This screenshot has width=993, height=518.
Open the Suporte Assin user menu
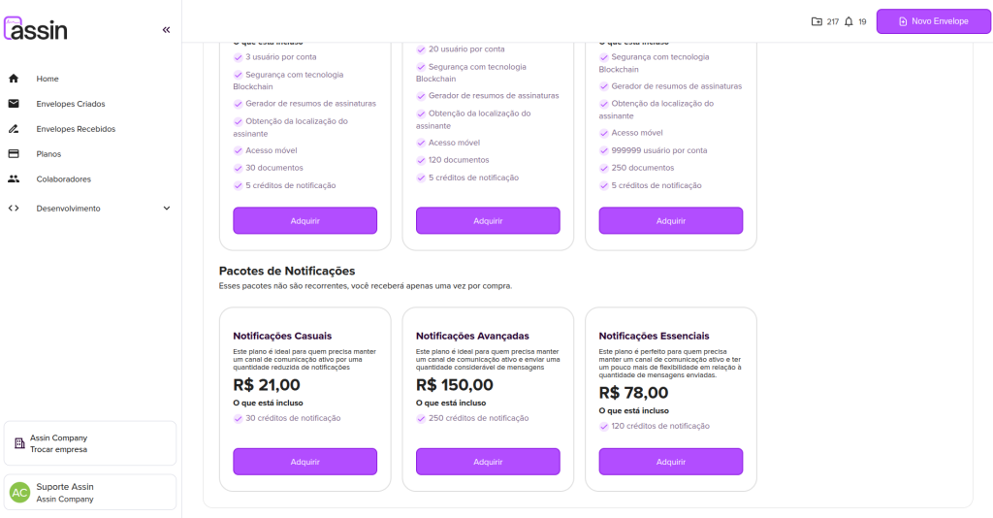[x=90, y=492]
